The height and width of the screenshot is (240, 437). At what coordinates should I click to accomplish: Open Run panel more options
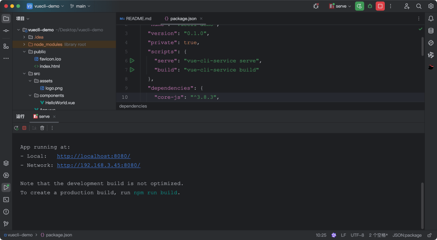tap(52, 128)
